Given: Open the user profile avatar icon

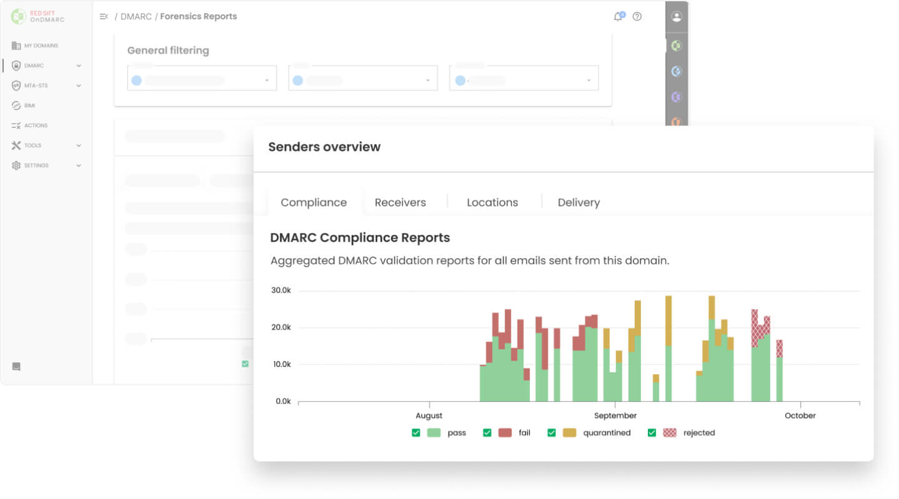Looking at the screenshot, I should click(677, 17).
